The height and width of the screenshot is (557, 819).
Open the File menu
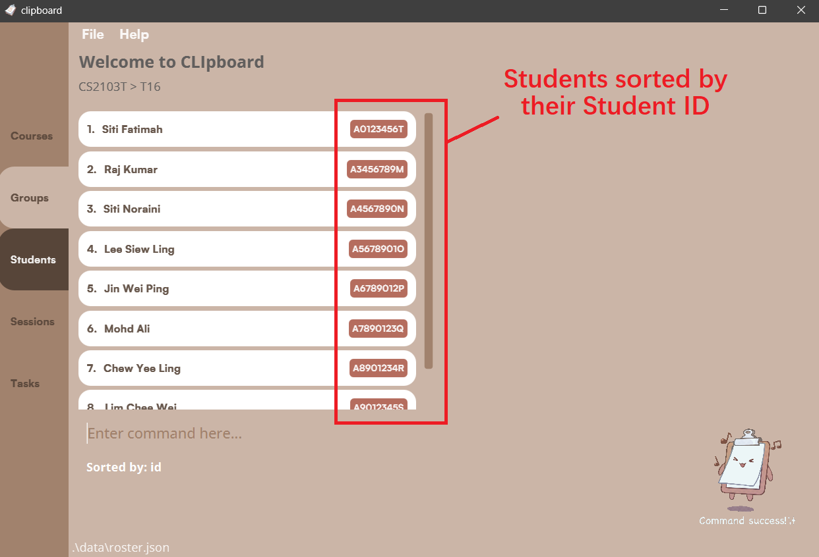coord(93,34)
